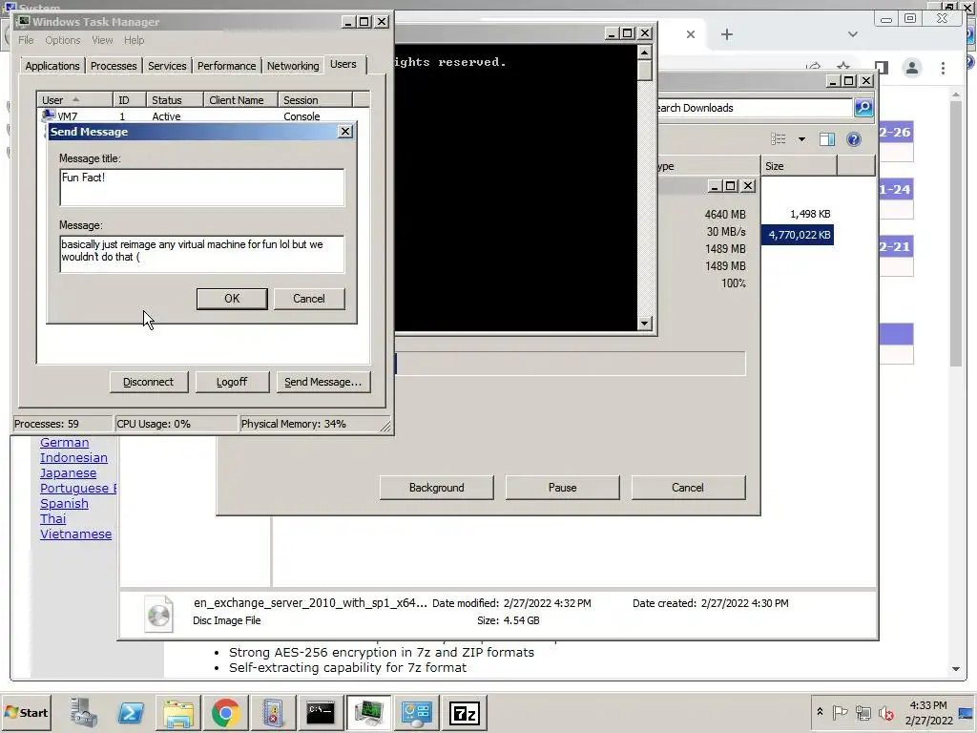This screenshot has height=733, width=977.
Task: Click Cancel in the copy dialog
Action: click(x=688, y=488)
